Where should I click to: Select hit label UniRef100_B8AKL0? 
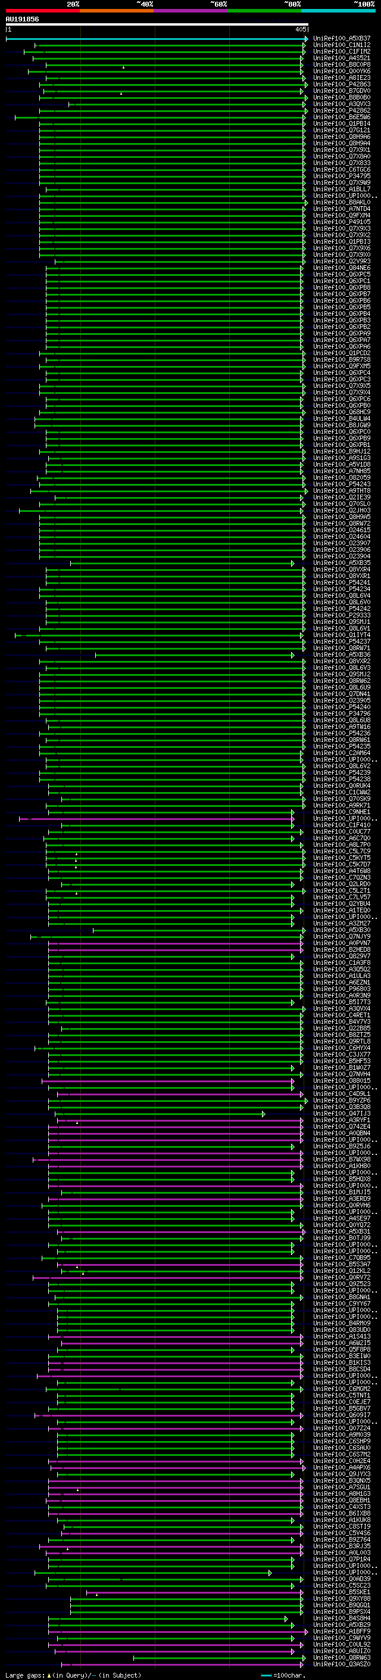pyautogui.click(x=342, y=202)
